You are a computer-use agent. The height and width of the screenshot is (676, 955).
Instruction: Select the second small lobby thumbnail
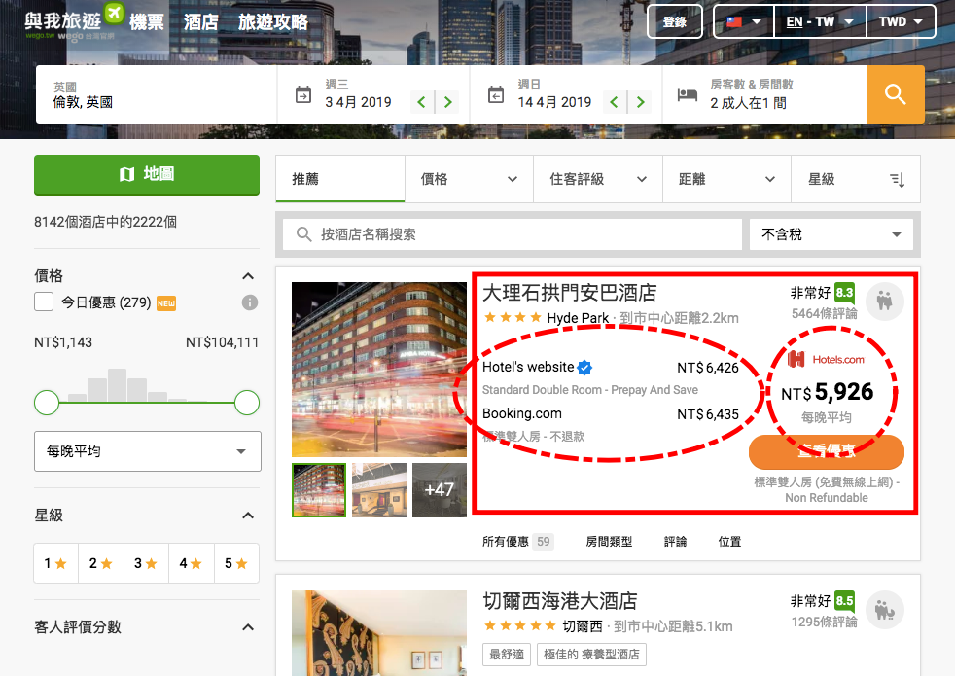[x=379, y=489]
